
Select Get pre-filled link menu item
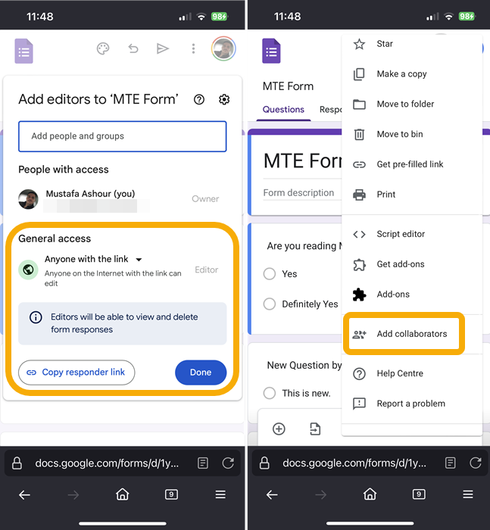click(x=412, y=164)
